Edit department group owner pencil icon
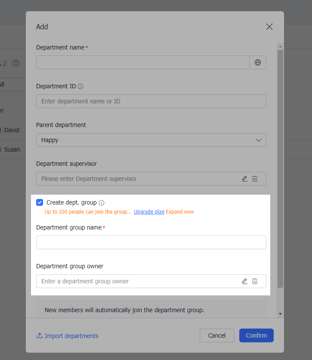312x360 pixels. 244,281
